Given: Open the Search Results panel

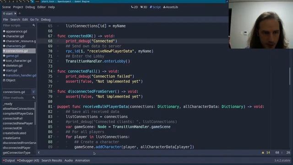Looking at the screenshot, I should 52,160.
